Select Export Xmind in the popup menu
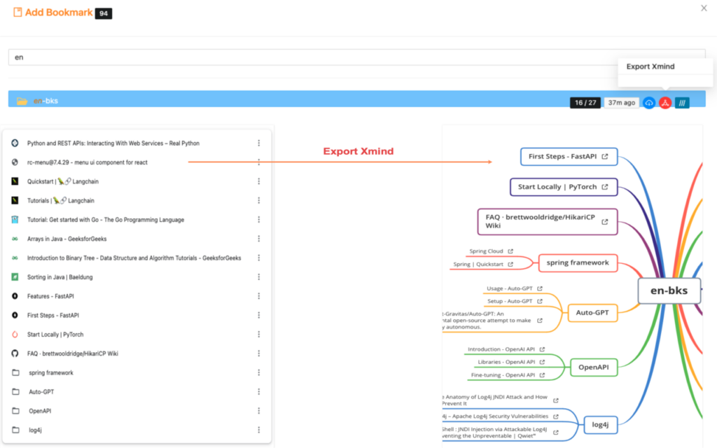The image size is (717, 448). [x=650, y=66]
